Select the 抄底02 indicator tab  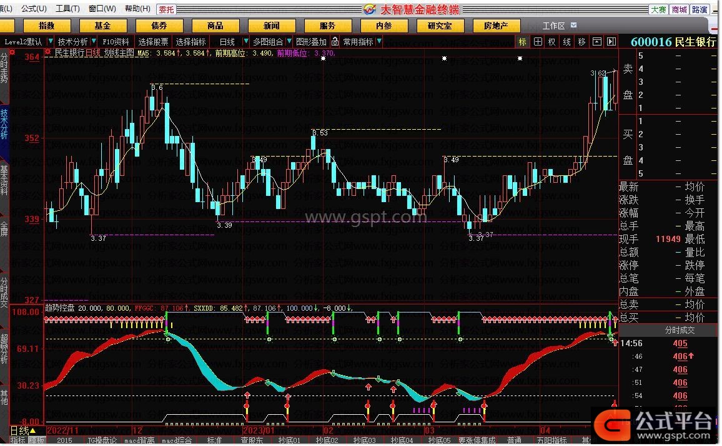tap(327, 440)
